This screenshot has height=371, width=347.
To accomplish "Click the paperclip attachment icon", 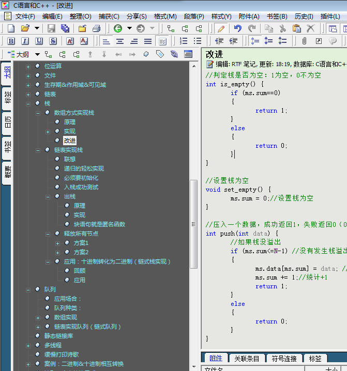I will pos(304,41).
